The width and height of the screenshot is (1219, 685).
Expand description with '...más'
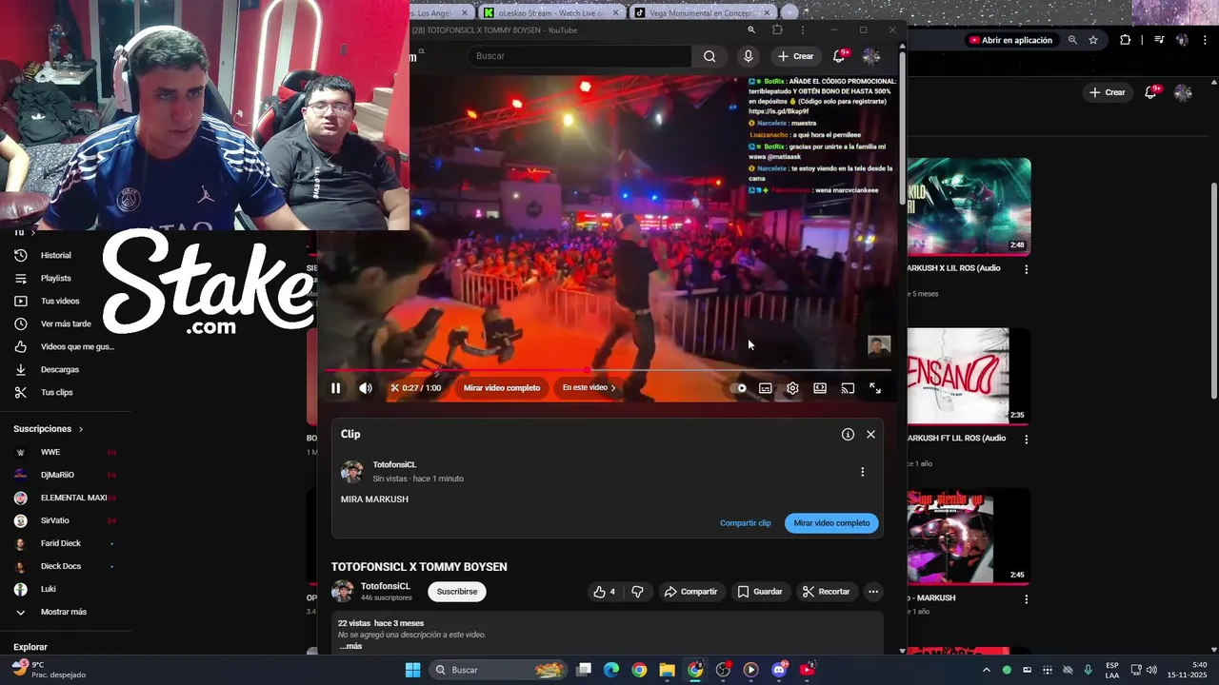pyautogui.click(x=350, y=646)
